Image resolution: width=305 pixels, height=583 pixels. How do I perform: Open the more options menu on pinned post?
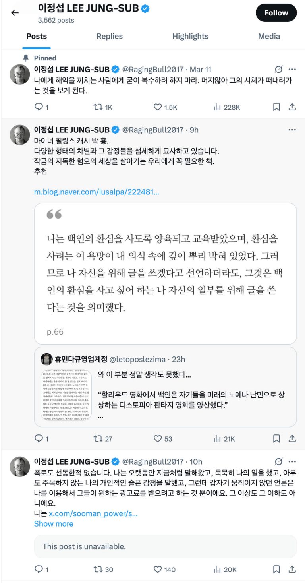coord(291,68)
